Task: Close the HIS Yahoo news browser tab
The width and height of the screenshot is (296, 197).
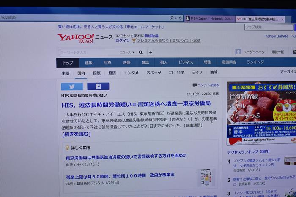Action: 282,19
